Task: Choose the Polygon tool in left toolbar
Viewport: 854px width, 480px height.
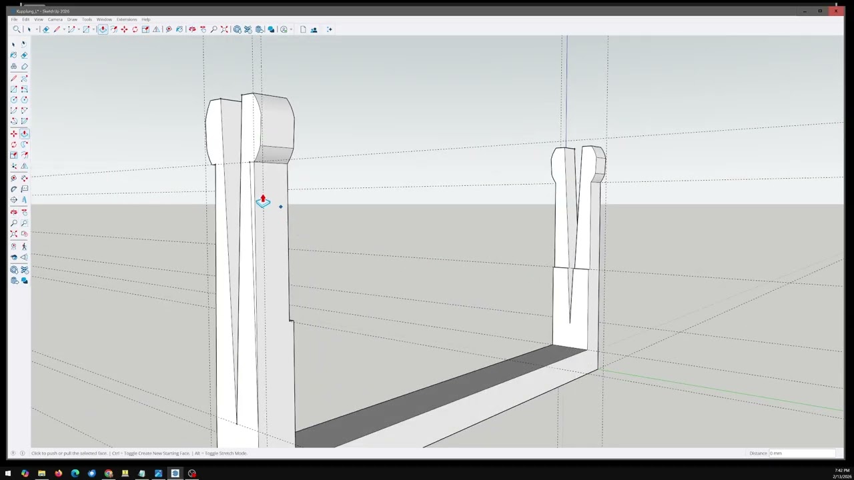Action: pos(24,100)
